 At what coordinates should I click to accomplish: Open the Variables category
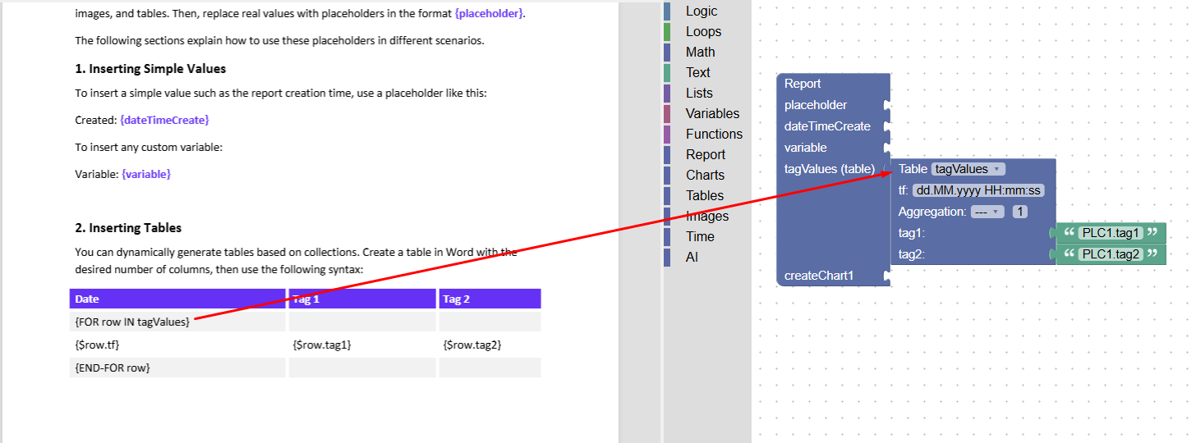[x=712, y=114]
